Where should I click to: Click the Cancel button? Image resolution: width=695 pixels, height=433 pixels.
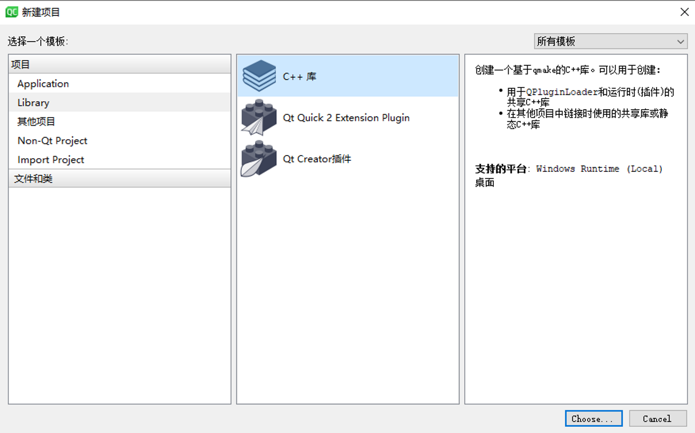click(x=658, y=418)
